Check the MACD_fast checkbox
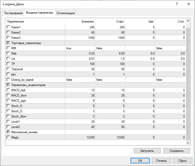Screen dimensions: 195x166 [8, 90]
